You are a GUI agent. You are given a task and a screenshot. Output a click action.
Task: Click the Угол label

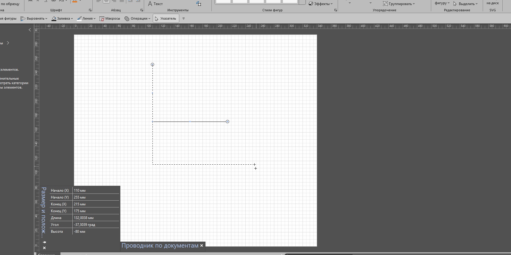55,225
